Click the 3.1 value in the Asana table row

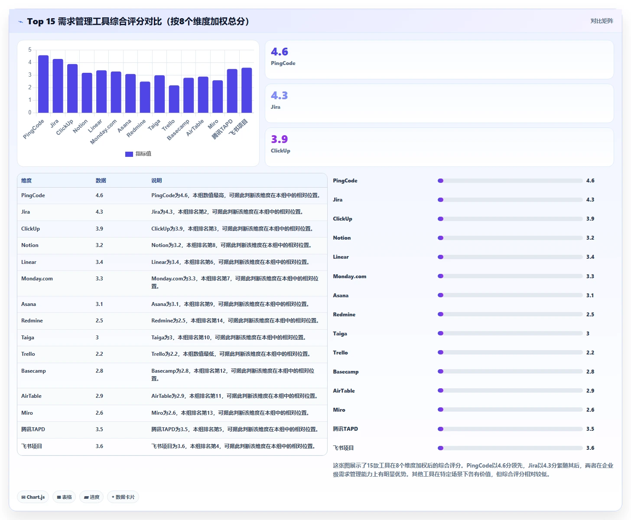[99, 304]
